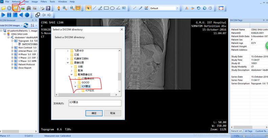This screenshot has width=268, height=138.
Task: Confirm with the 确定 button
Action: coord(94,113)
